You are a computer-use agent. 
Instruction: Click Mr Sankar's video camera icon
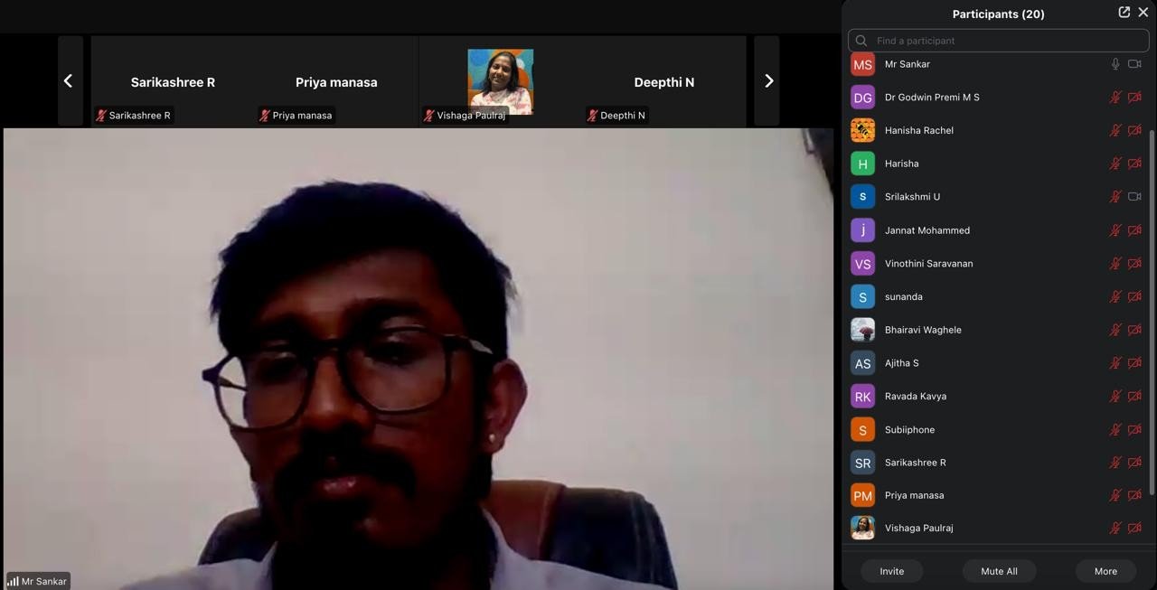1134,64
